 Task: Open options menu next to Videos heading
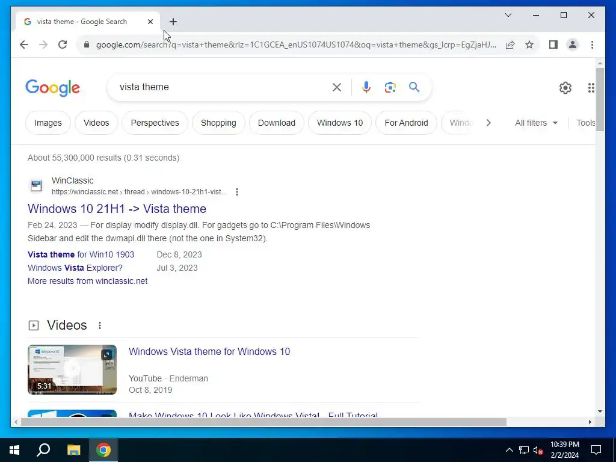pos(100,325)
